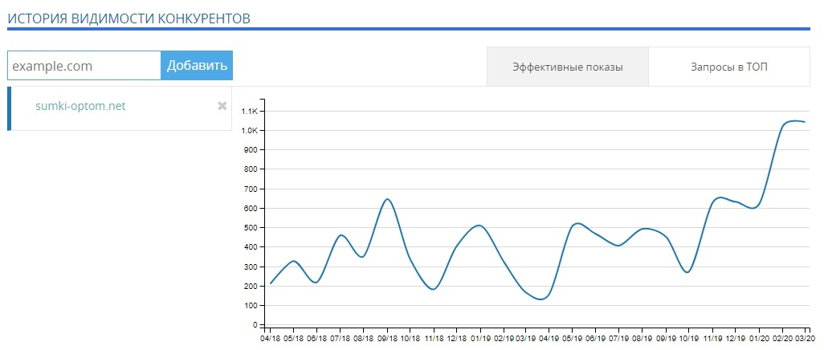The height and width of the screenshot is (350, 824).
Task: Click the 01/19 x-axis label
Action: click(x=479, y=340)
